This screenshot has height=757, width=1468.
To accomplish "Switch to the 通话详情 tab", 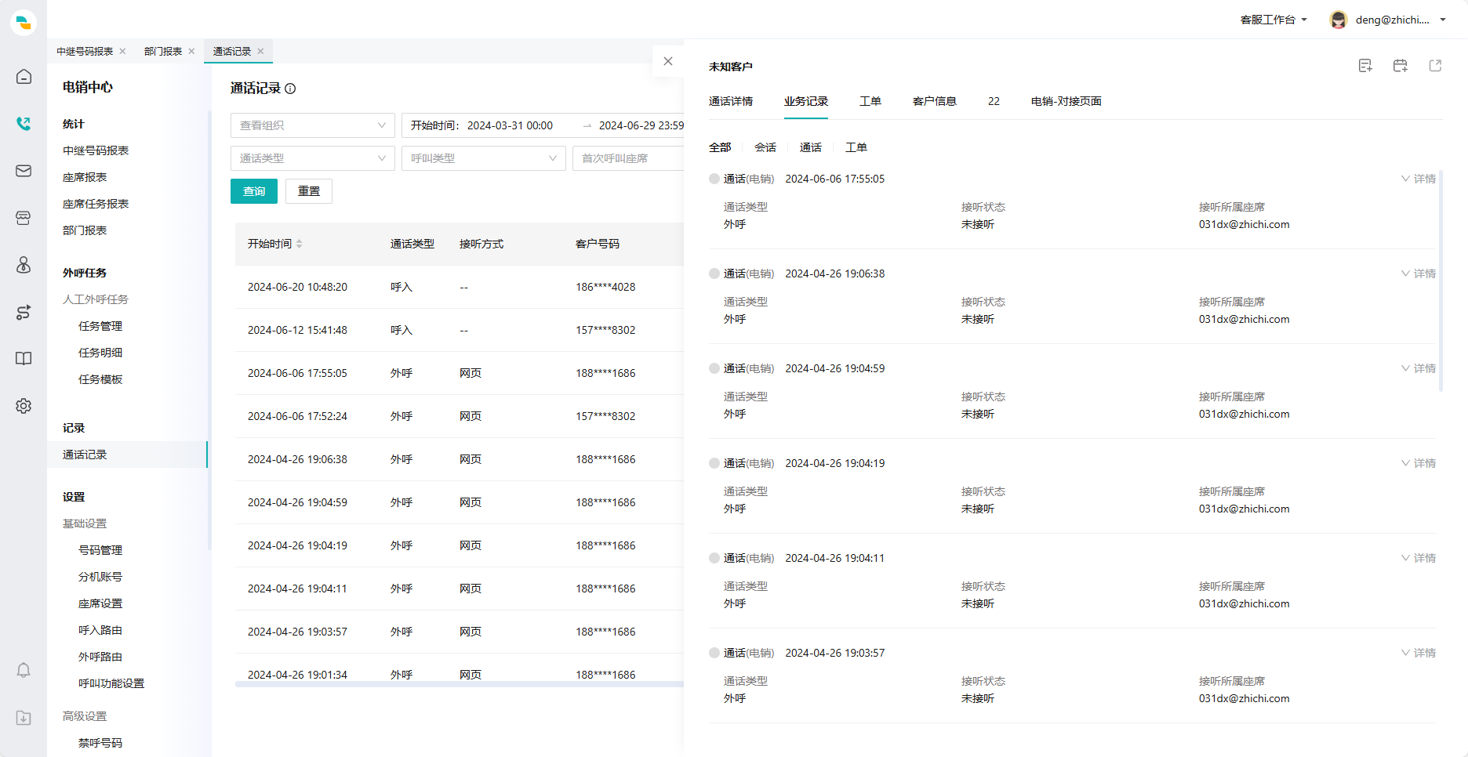I will [731, 101].
